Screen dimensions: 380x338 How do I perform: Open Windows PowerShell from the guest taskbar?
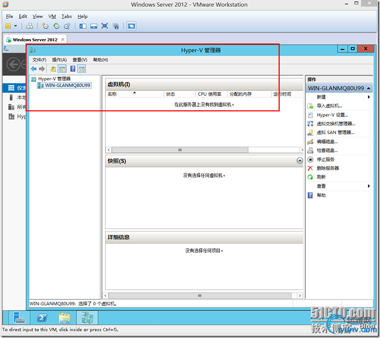(42, 318)
